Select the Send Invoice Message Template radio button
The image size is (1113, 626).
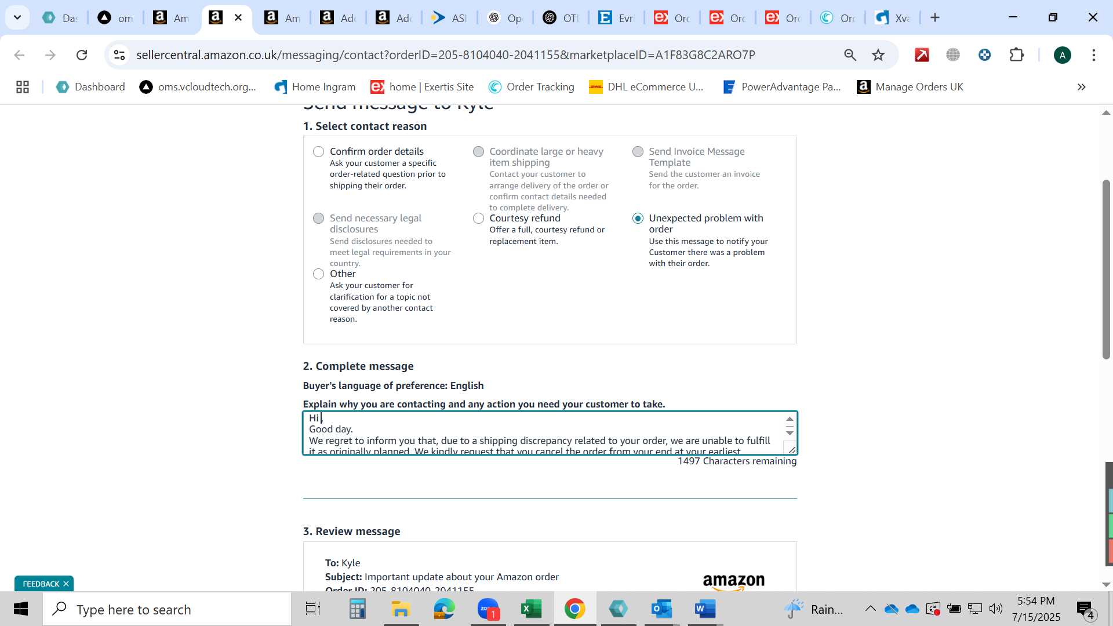638,152
